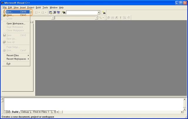Expand the second WizardBar combo box arrow
The height and width of the screenshot is (119, 188).
(96, 18)
